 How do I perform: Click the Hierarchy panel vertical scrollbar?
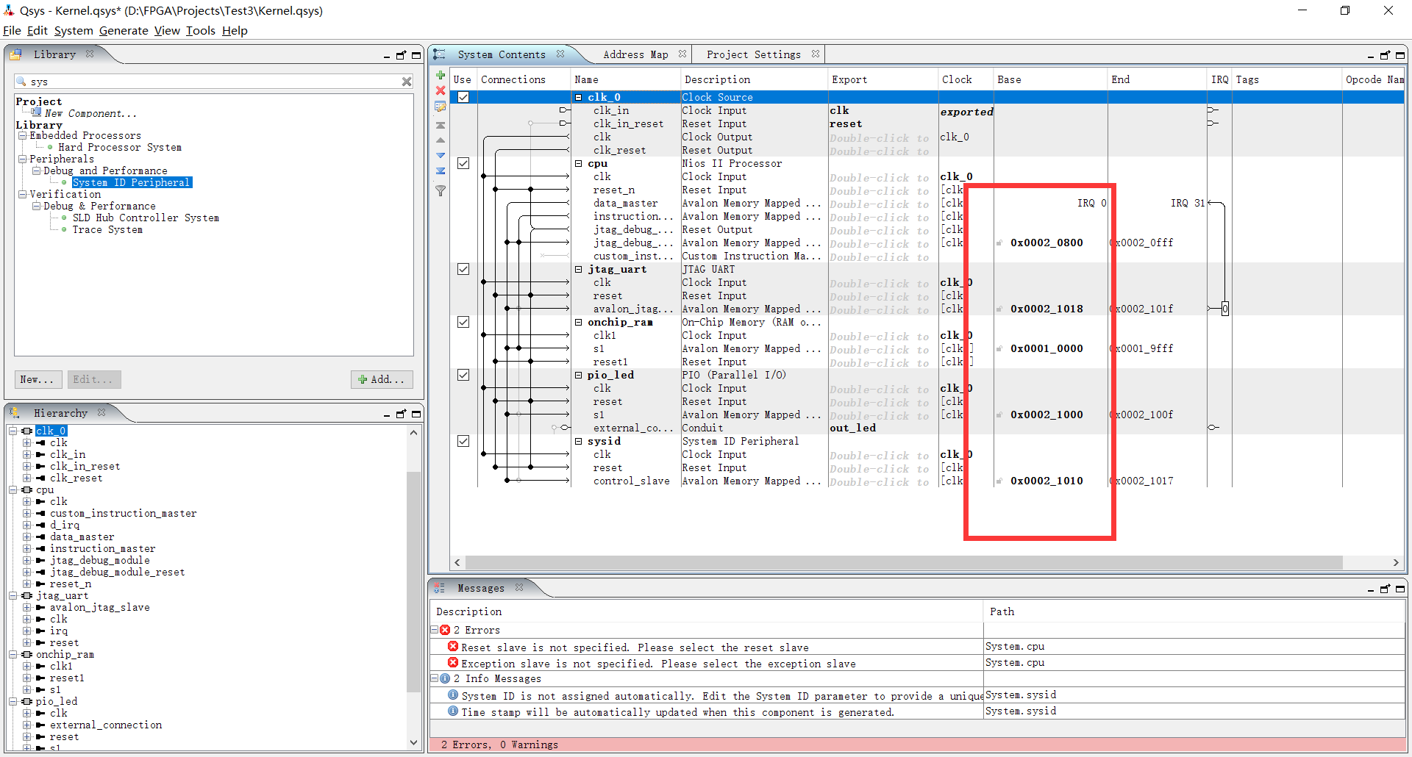(x=413, y=581)
